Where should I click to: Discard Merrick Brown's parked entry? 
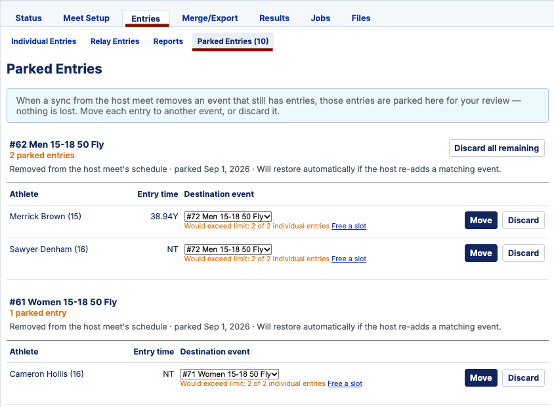pos(523,220)
